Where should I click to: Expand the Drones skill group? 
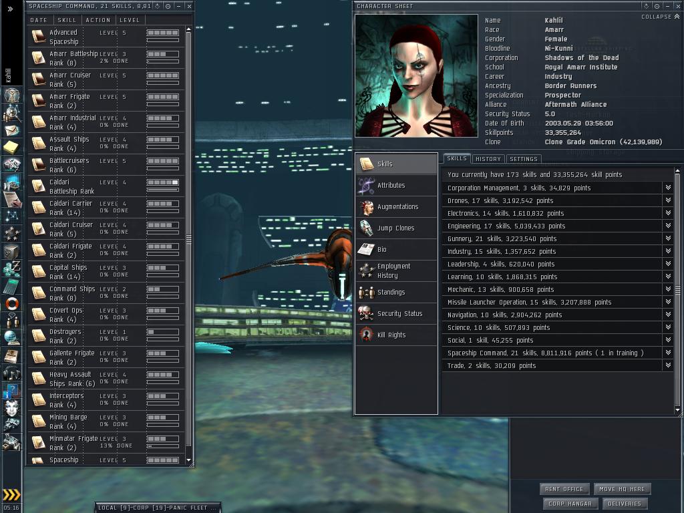tap(668, 200)
